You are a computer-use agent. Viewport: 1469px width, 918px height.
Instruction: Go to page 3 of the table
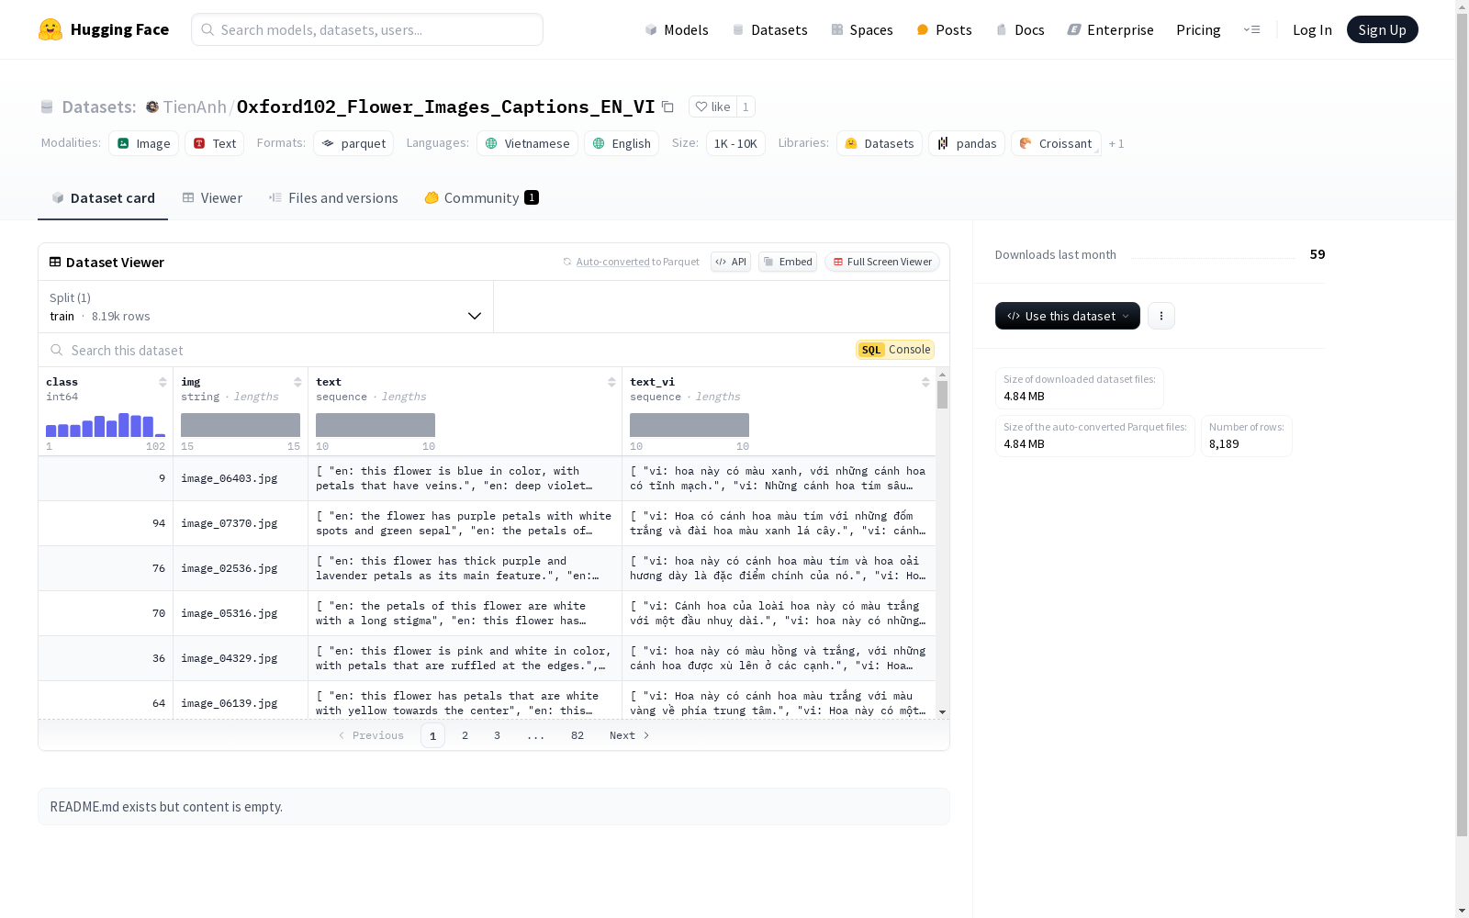[497, 735]
